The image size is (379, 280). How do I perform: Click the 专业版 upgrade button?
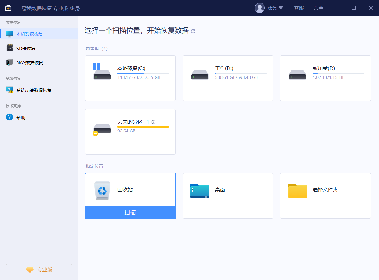coord(39,269)
